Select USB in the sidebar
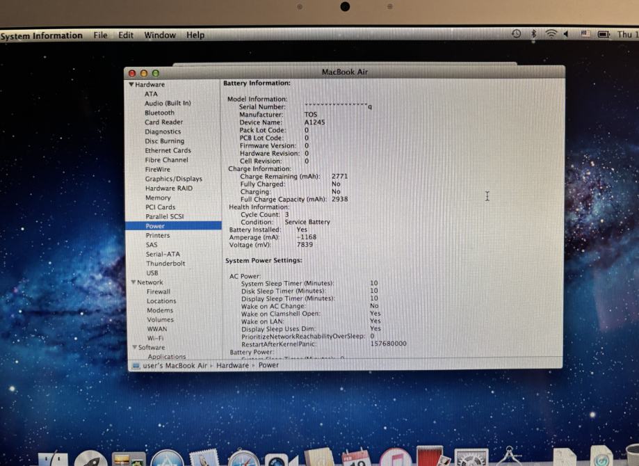Screen dimensions: 639x466 [152, 273]
